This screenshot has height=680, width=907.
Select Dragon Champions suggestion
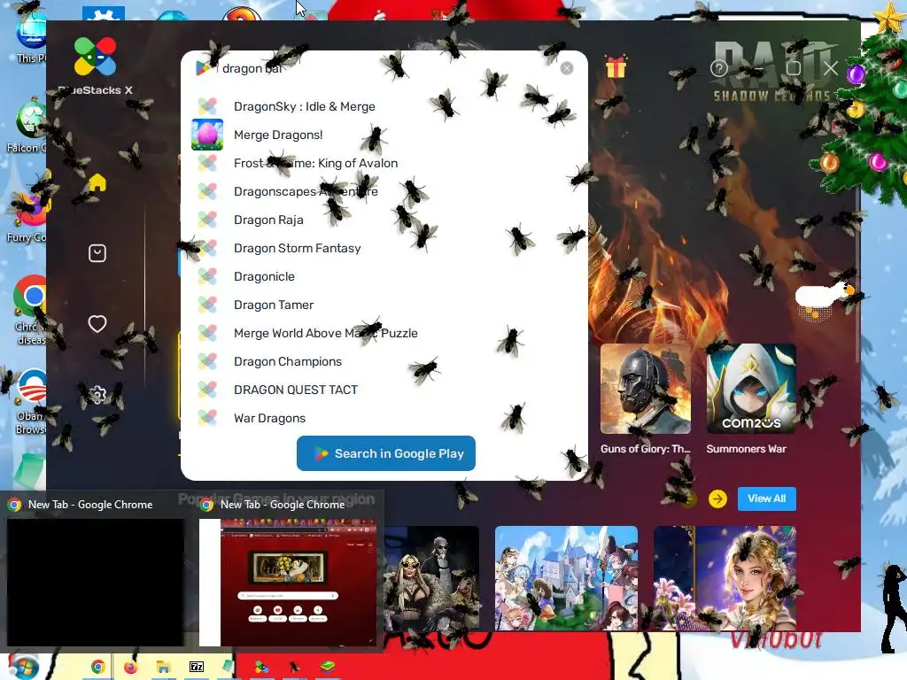(x=288, y=361)
